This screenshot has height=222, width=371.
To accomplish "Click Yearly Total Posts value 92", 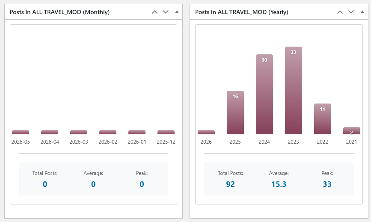I will (x=230, y=184).
